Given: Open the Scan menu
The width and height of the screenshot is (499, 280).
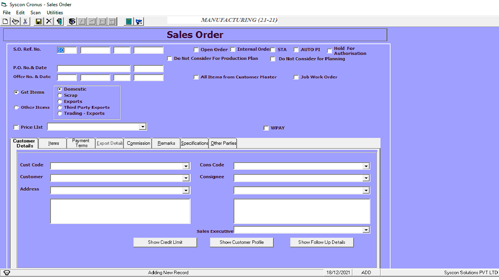Looking at the screenshot, I should [35, 12].
